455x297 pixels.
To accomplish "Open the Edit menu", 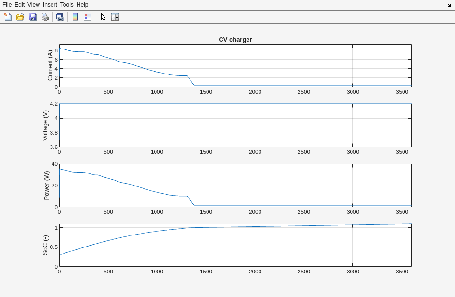I will click(19, 5).
